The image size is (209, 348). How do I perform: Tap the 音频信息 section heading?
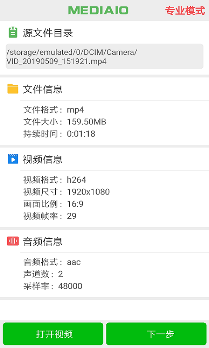43,241
